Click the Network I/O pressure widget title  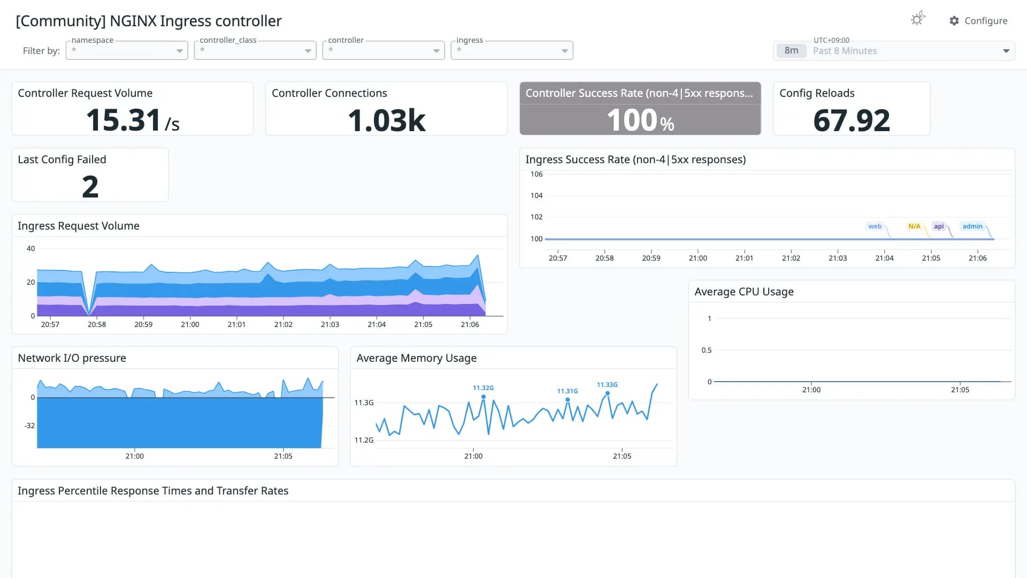point(72,358)
